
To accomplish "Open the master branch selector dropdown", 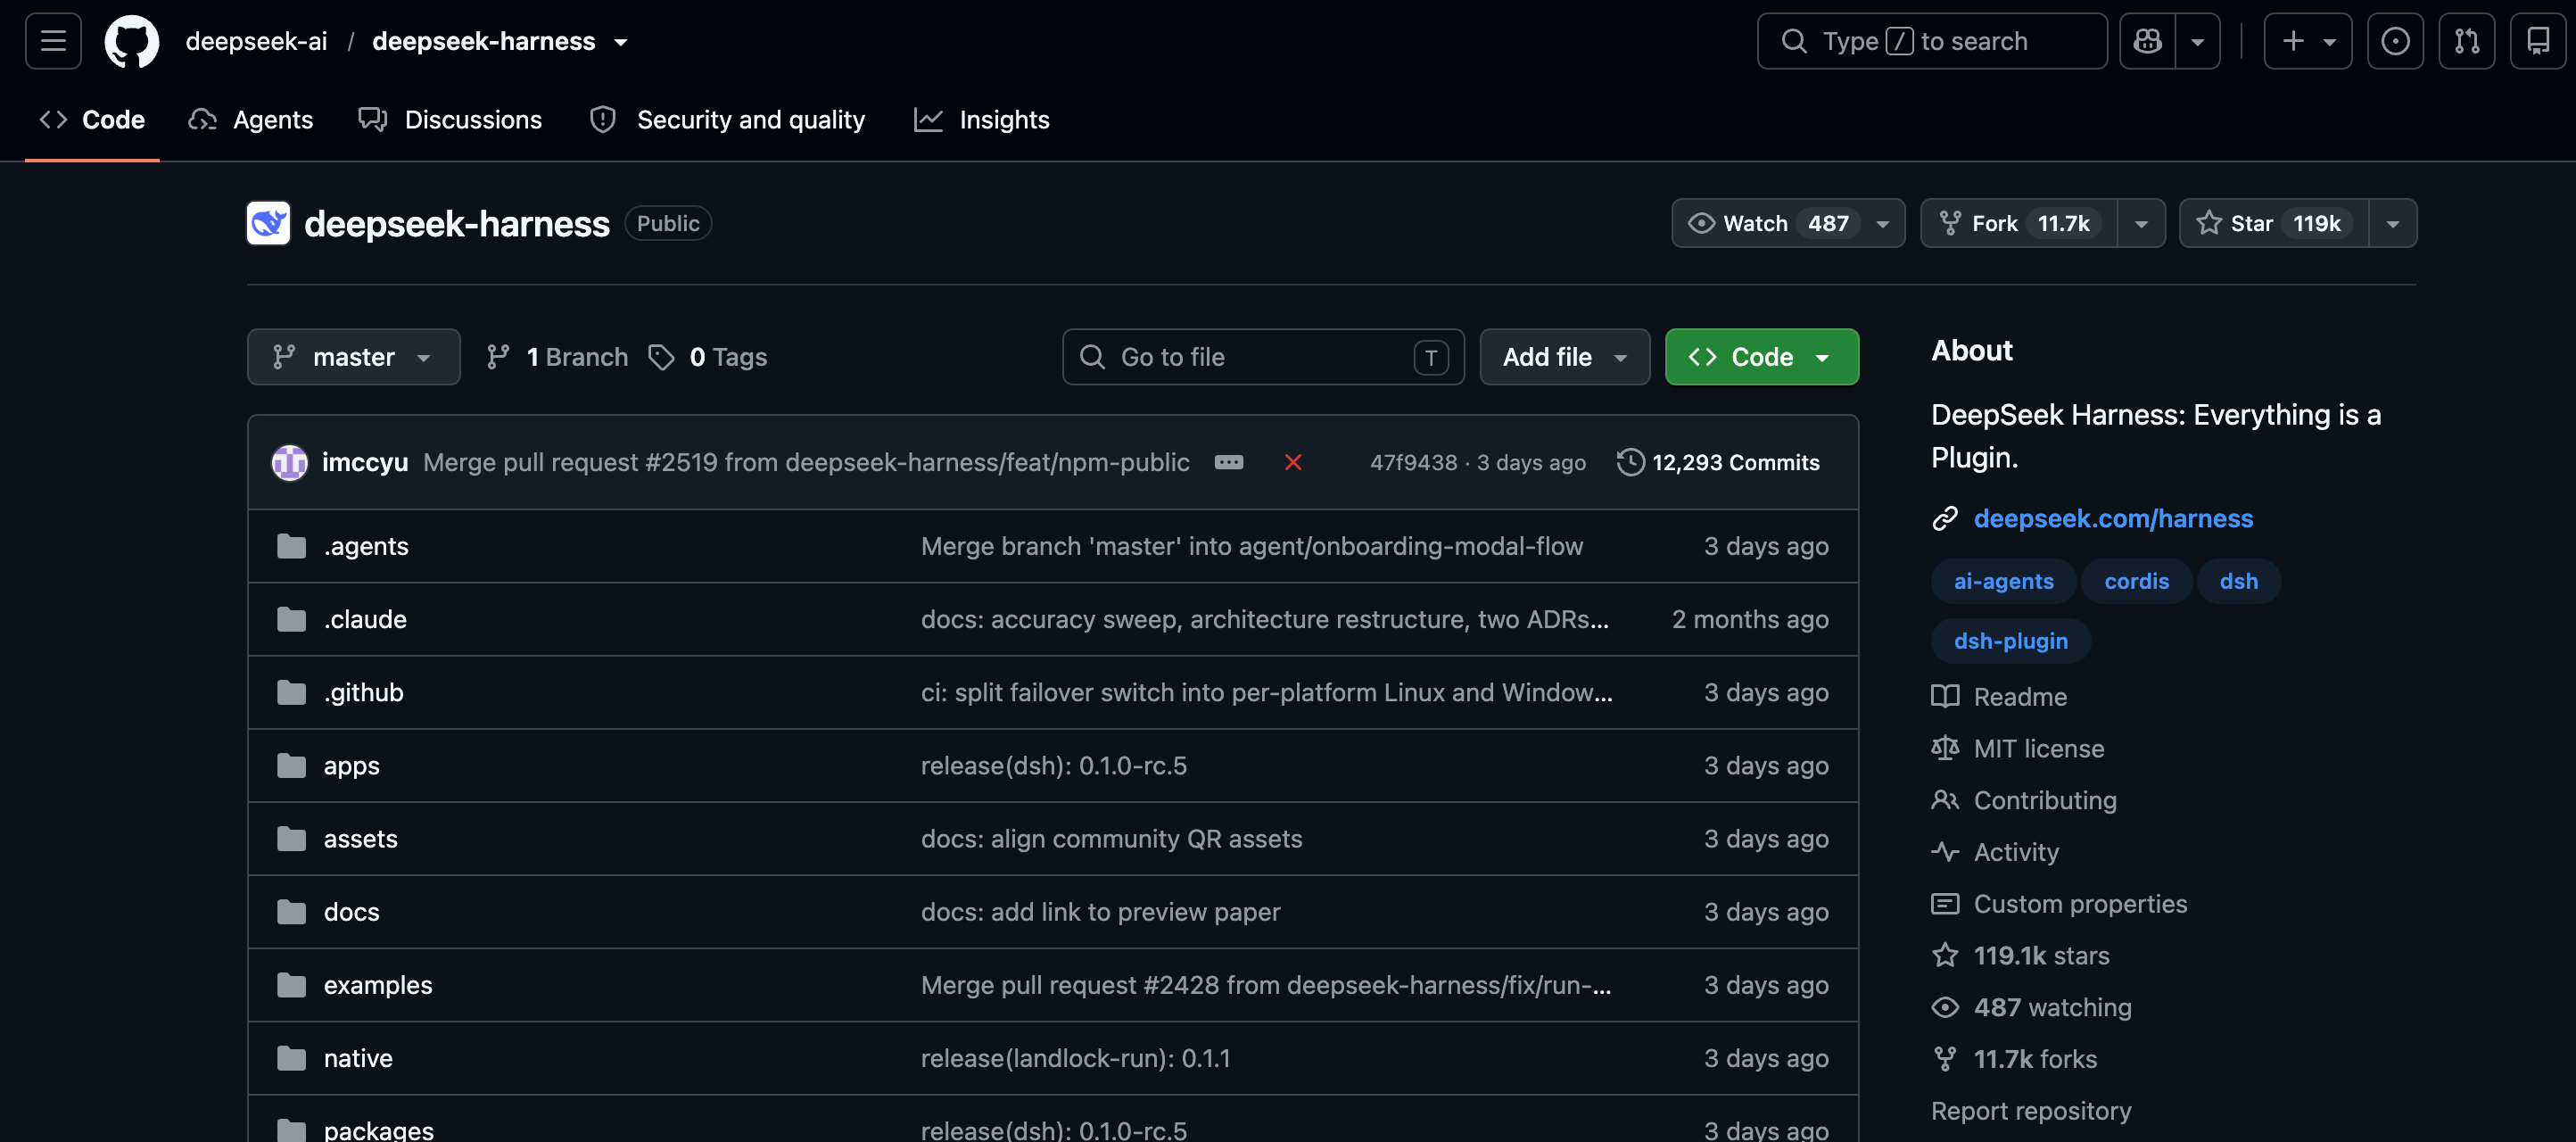I will pyautogui.click(x=354, y=357).
